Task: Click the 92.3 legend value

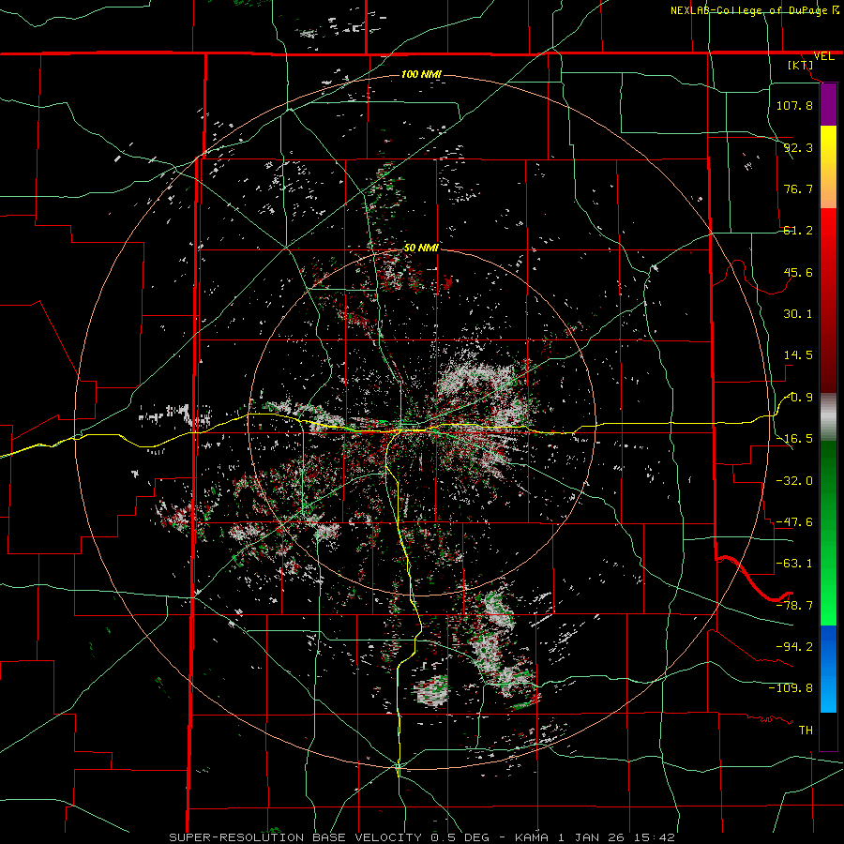Action: [x=798, y=147]
